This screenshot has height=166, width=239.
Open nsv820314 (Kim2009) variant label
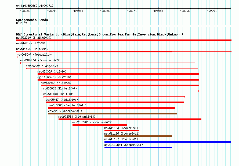(56, 83)
